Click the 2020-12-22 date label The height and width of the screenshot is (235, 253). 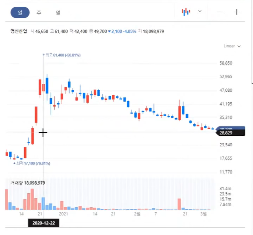click(x=44, y=223)
